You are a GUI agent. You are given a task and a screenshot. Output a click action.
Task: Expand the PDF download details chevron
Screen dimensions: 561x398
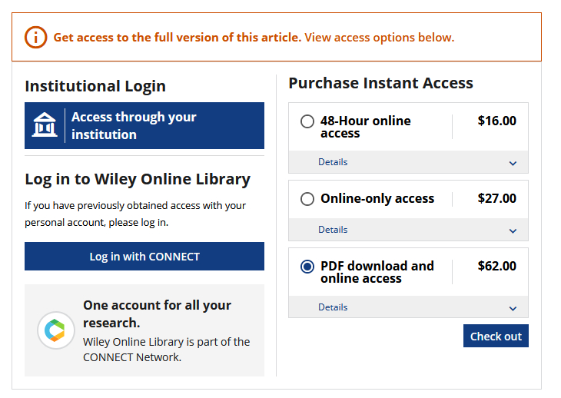click(x=513, y=308)
